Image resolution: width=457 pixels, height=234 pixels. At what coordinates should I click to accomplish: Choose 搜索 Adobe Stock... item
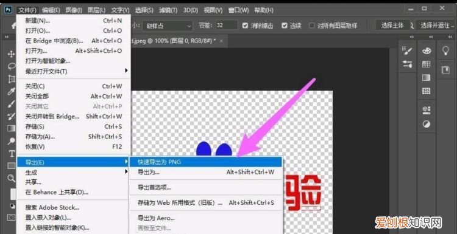tap(73, 207)
